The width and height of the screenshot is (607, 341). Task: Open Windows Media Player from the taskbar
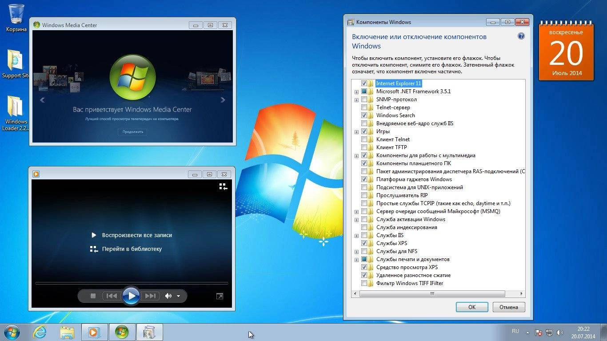94,332
